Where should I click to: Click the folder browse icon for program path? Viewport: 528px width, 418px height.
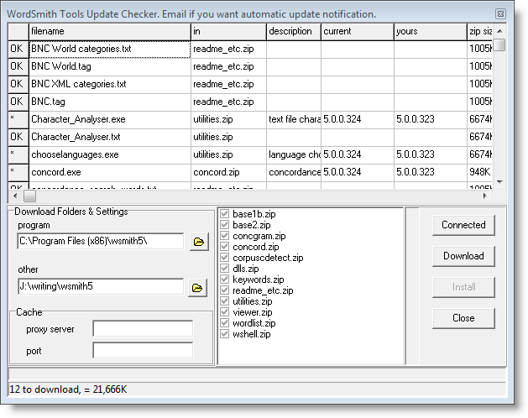click(198, 242)
